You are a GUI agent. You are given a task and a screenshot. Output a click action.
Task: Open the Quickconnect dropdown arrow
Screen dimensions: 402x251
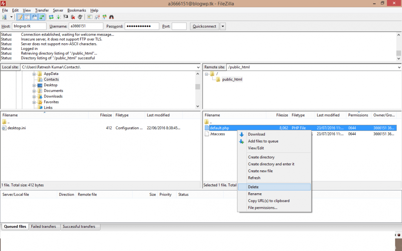pyautogui.click(x=223, y=26)
